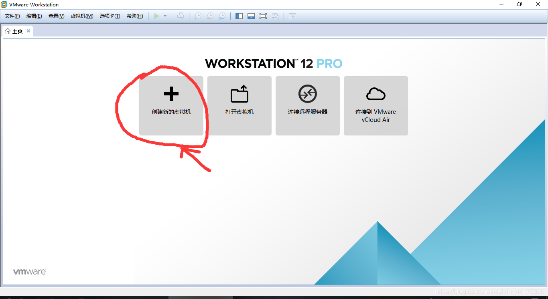Screen dimensions: 548x299
Task: Click the send Ctrl+Alt+Del toolbar icon
Action: pos(181,16)
